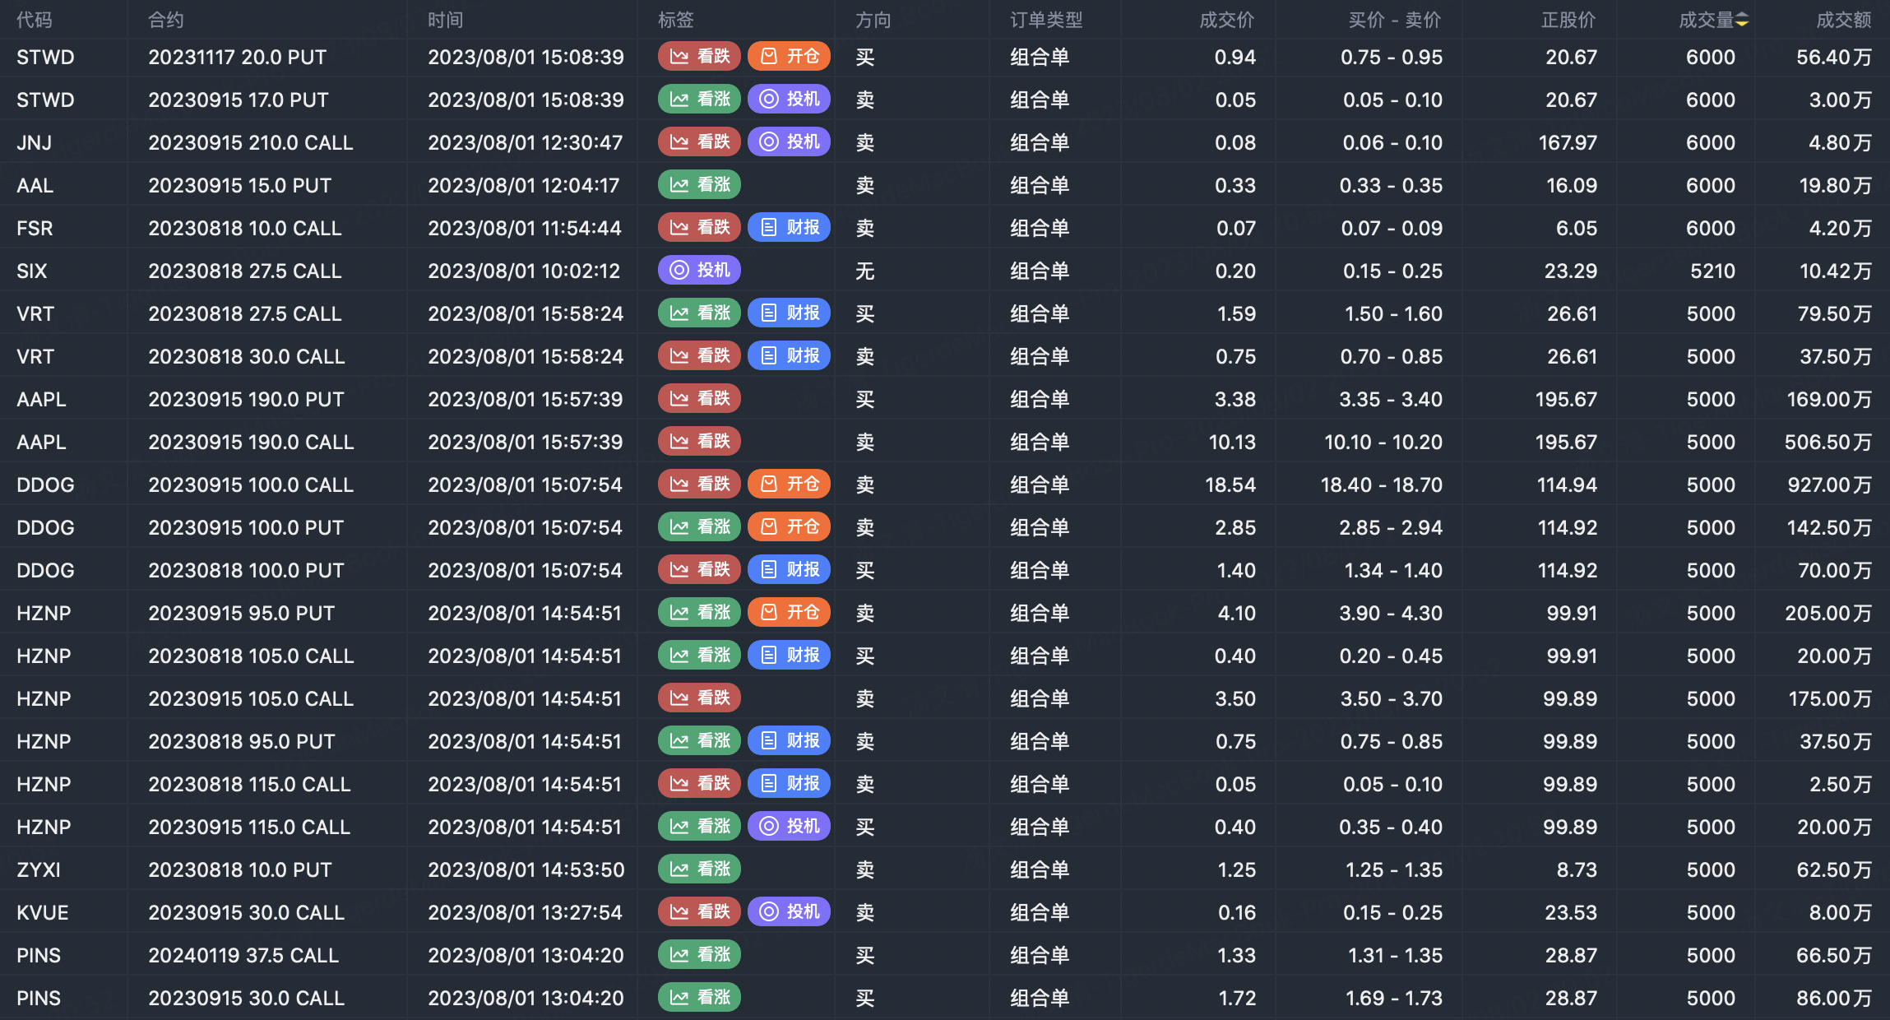Image resolution: width=1890 pixels, height=1020 pixels.
Task: Click the 订单类型 column header
Action: (1046, 21)
